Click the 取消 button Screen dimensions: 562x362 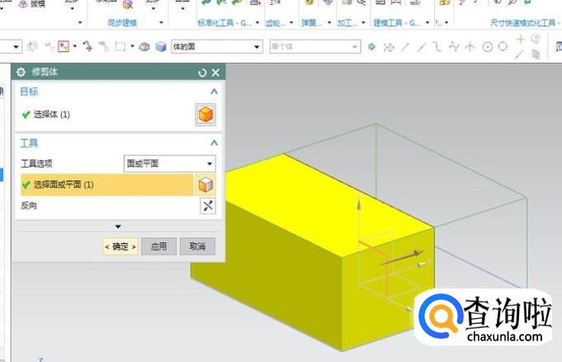(x=197, y=246)
